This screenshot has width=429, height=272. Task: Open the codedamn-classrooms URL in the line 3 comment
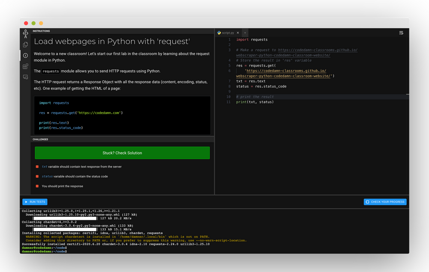[317, 50]
